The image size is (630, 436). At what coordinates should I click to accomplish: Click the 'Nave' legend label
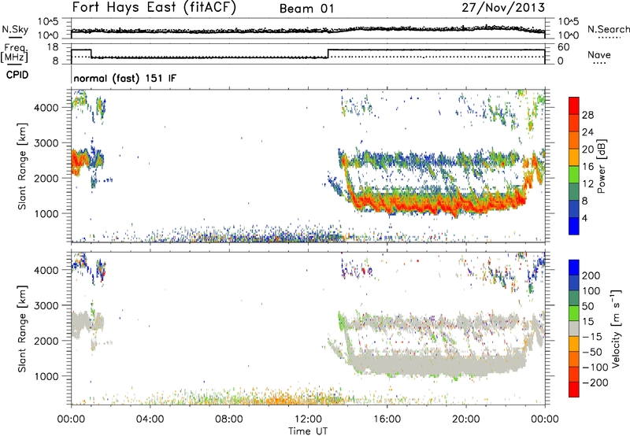(x=599, y=54)
